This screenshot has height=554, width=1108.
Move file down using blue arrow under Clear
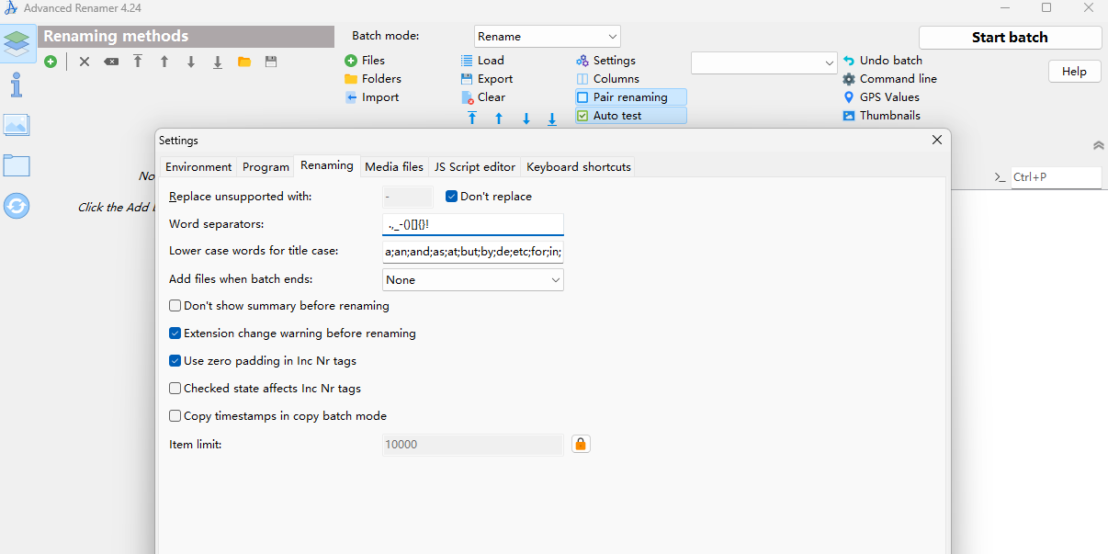pos(526,119)
